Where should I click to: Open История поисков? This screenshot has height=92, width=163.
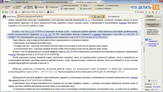click(x=112, y=6)
